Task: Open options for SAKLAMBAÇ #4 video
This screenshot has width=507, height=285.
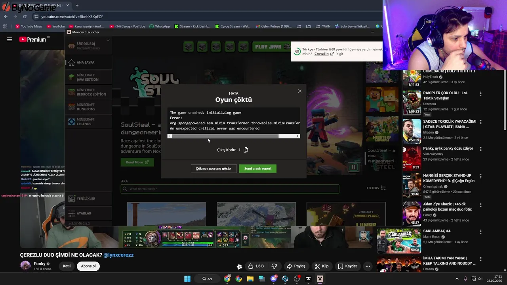Action: 481,232
